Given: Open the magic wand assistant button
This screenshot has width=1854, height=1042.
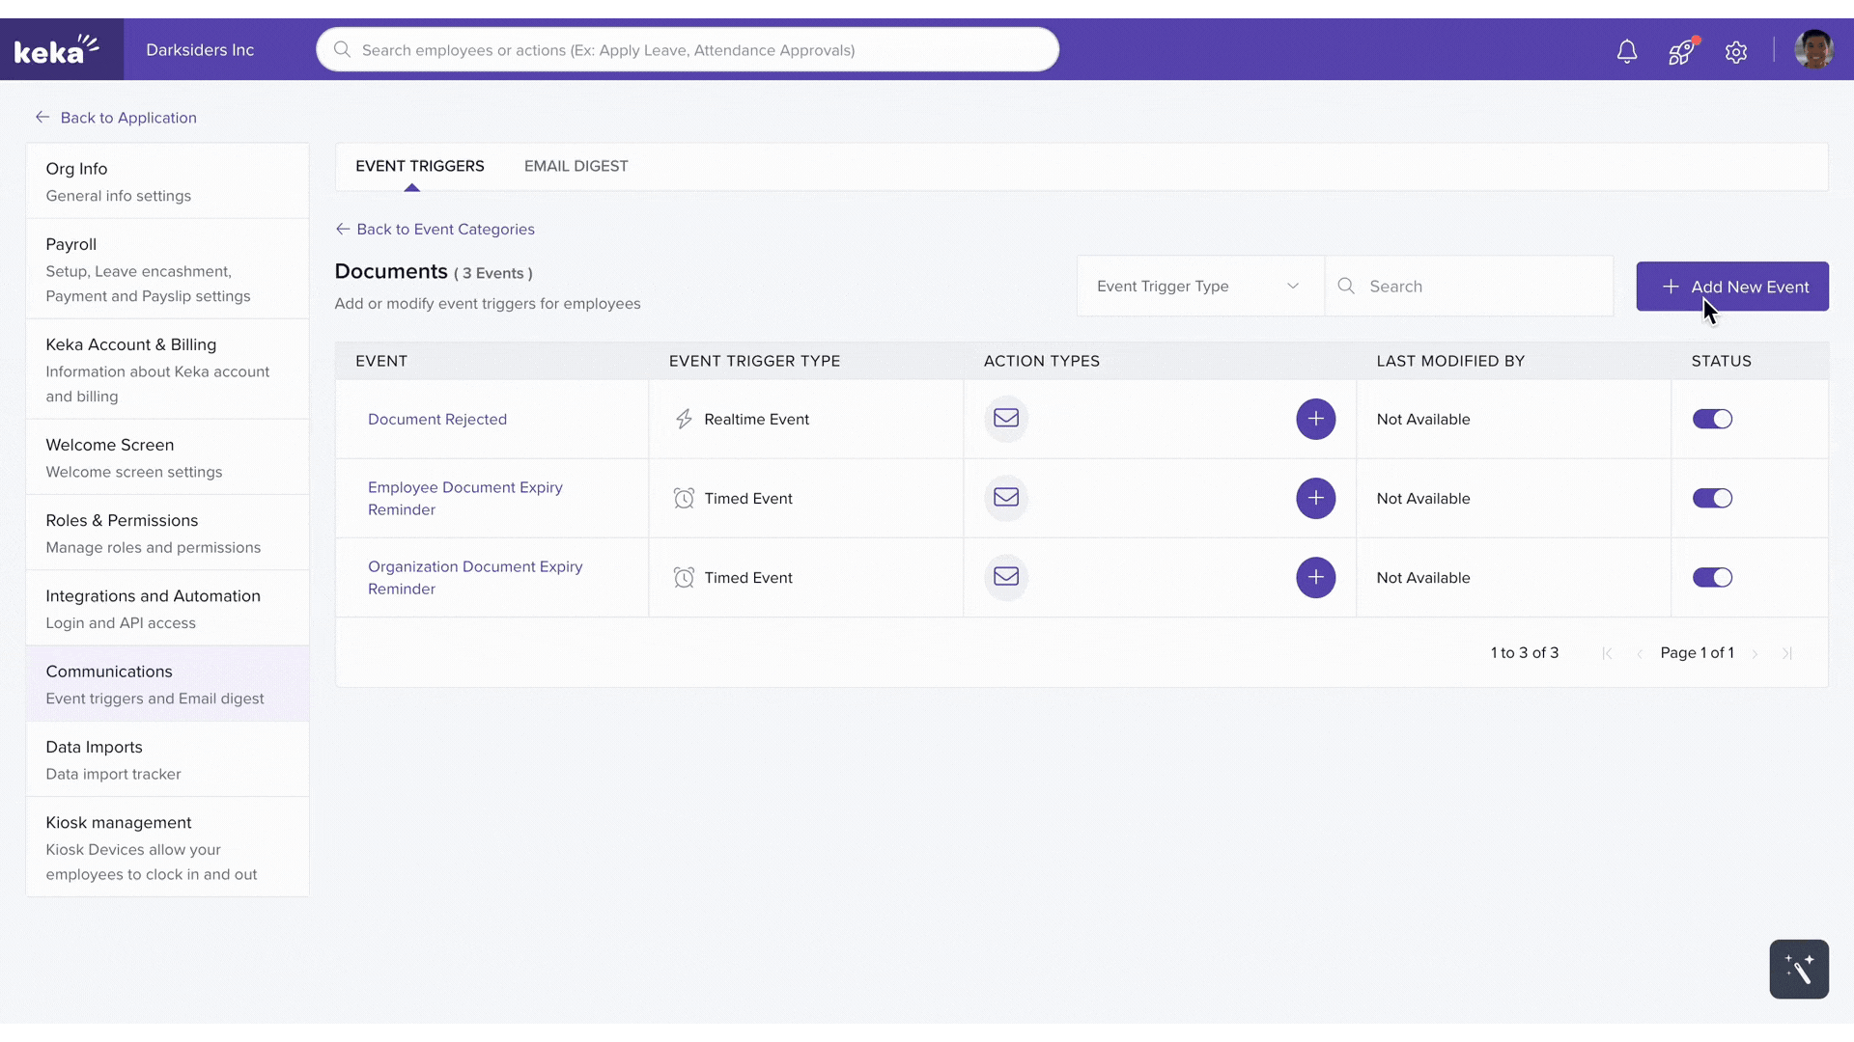Looking at the screenshot, I should (x=1798, y=969).
